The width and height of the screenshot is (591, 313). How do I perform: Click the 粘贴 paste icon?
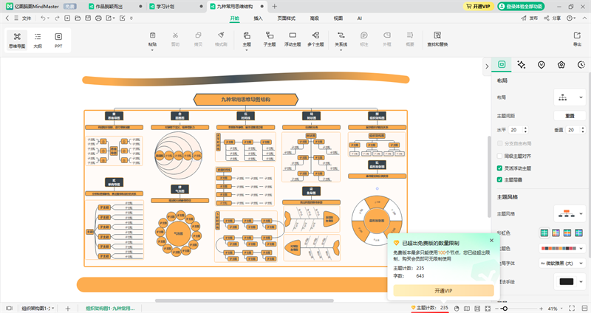click(152, 38)
